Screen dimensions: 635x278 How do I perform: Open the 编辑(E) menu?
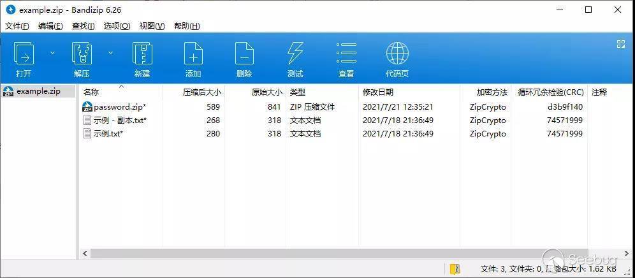[x=50, y=26]
